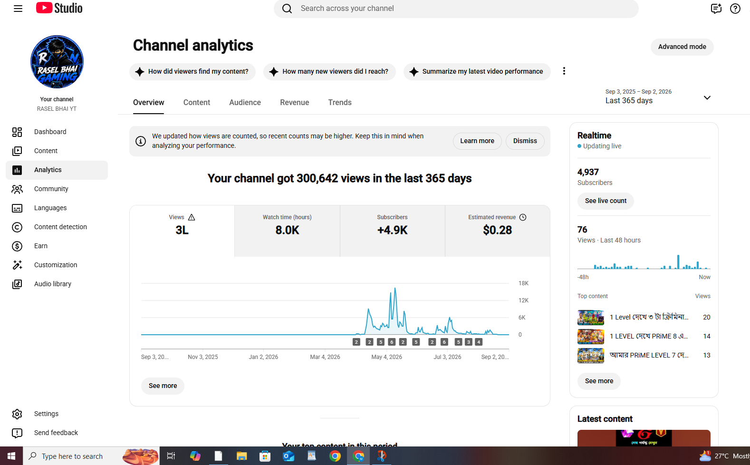750x465 pixels.
Task: Switch to the Revenue tab
Action: tap(295, 102)
